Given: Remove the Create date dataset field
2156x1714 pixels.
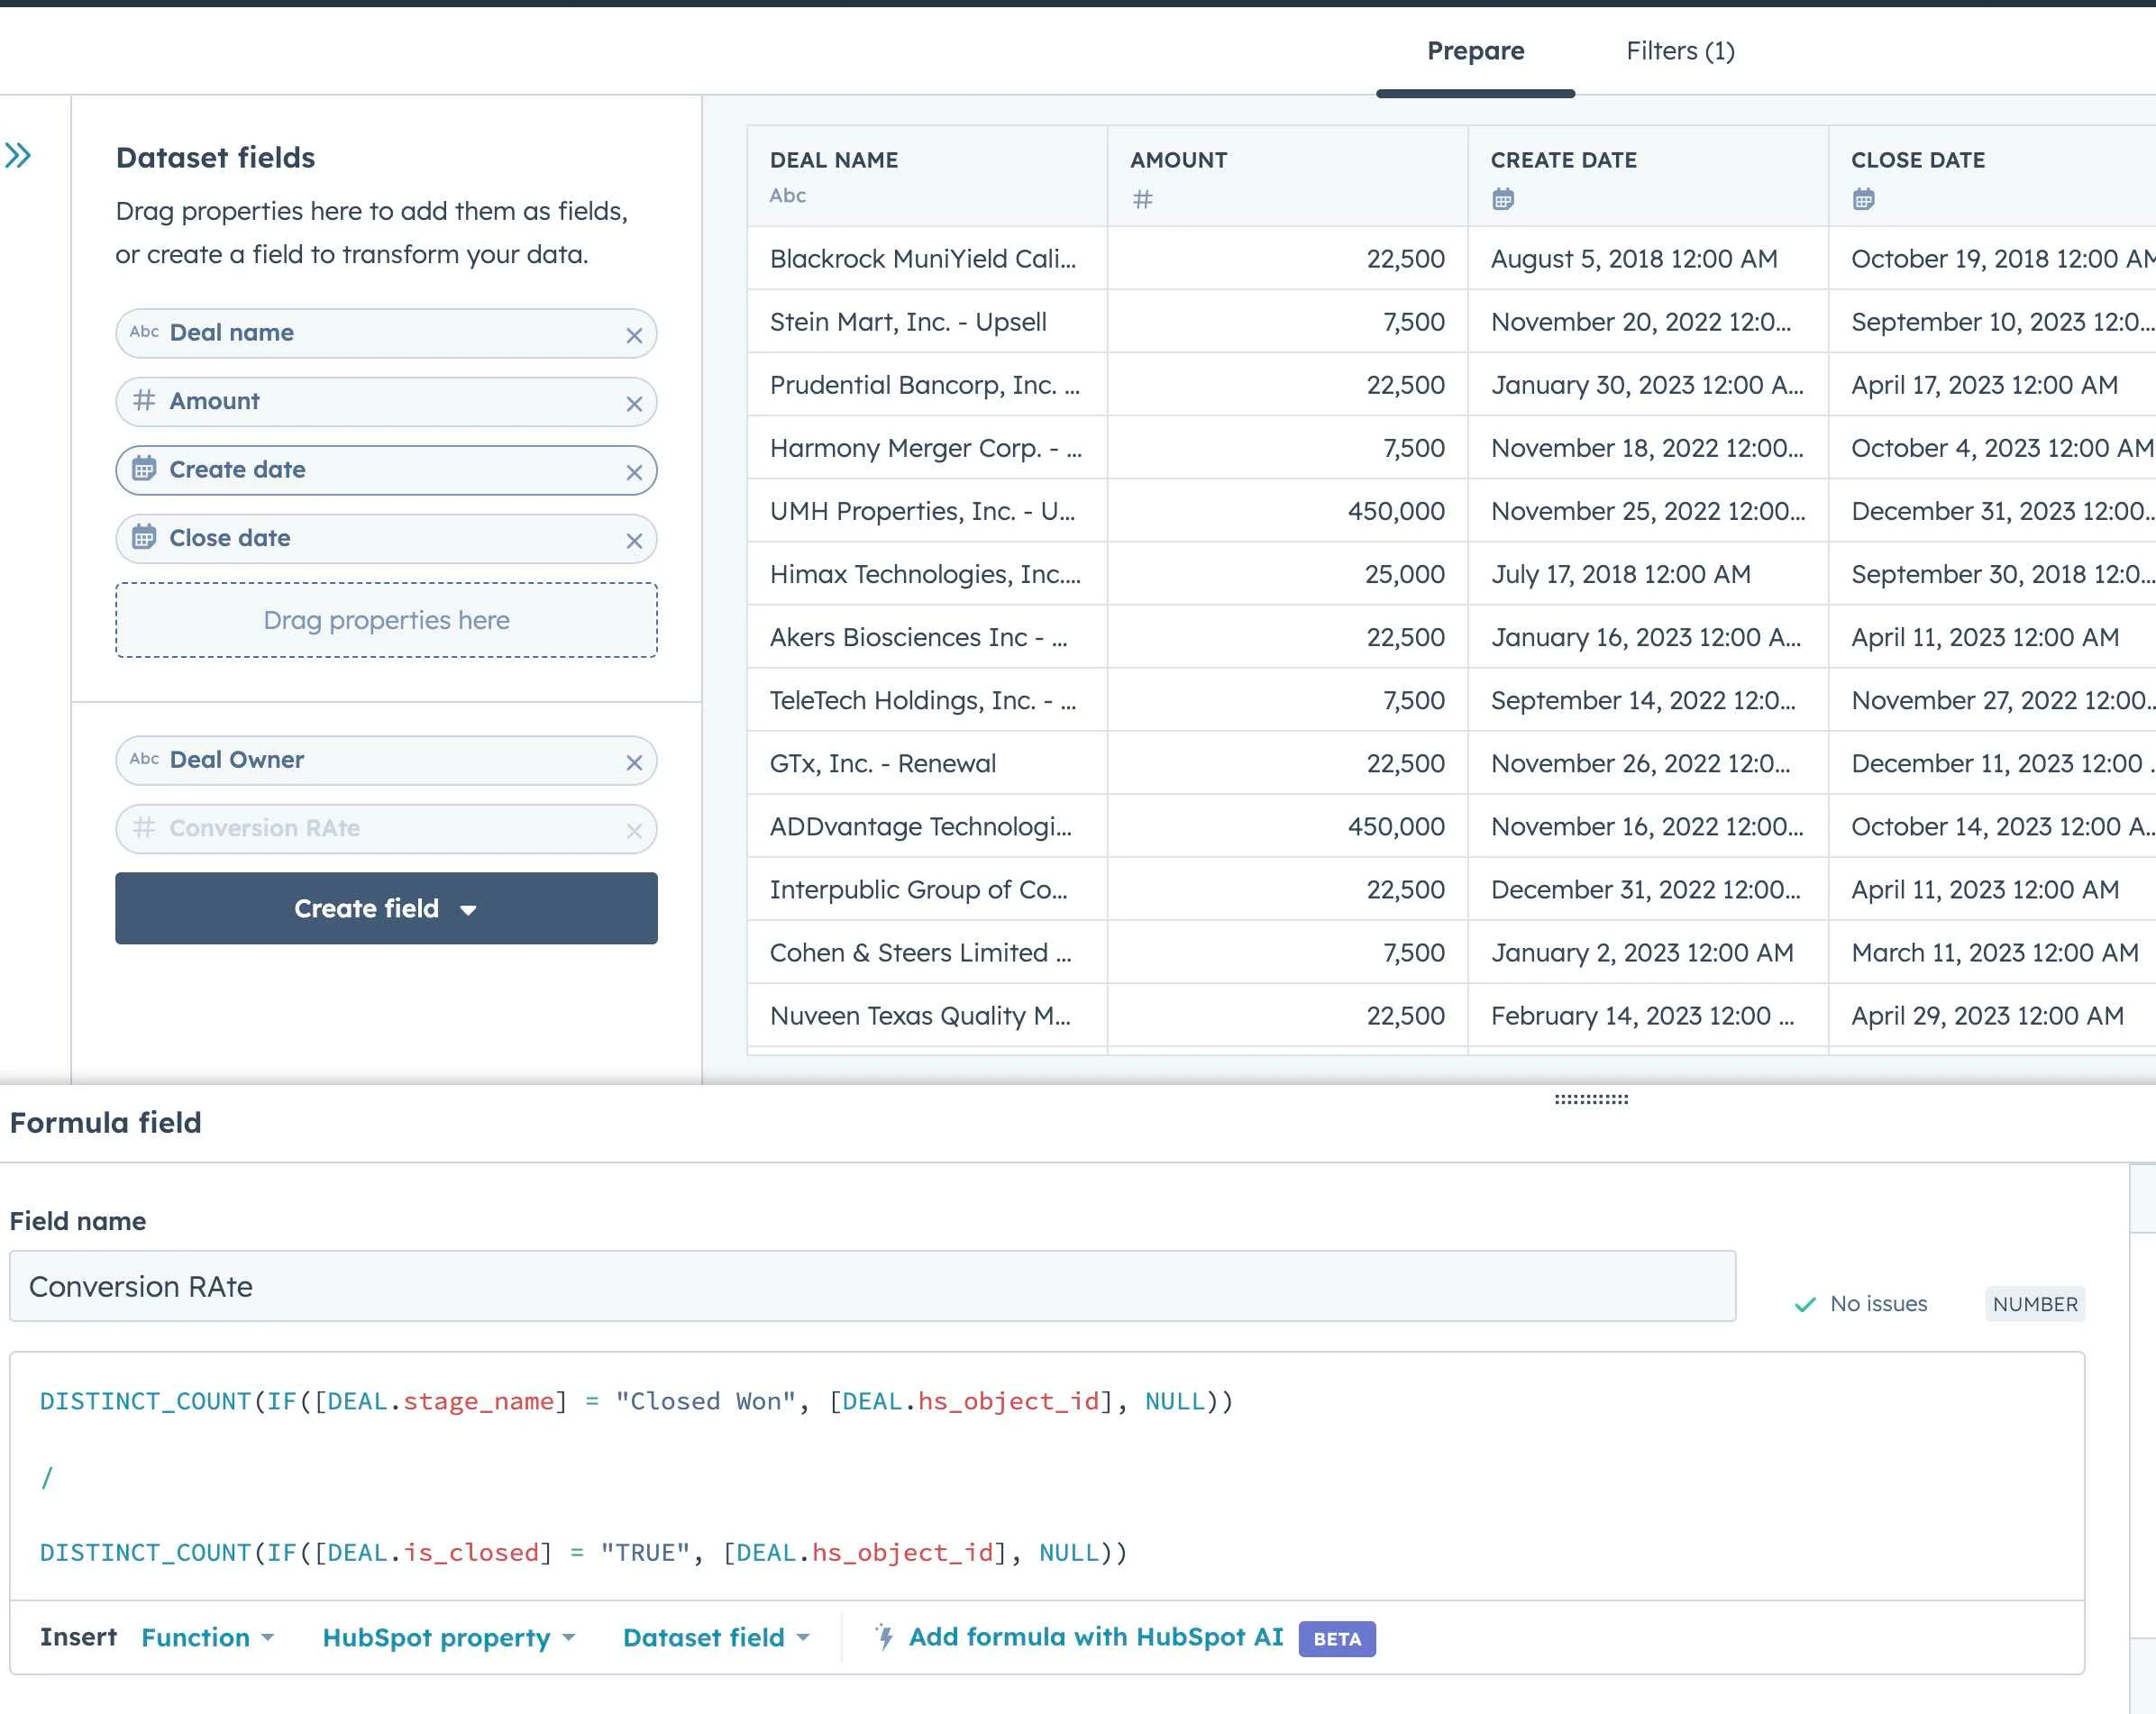Looking at the screenshot, I should [634, 472].
